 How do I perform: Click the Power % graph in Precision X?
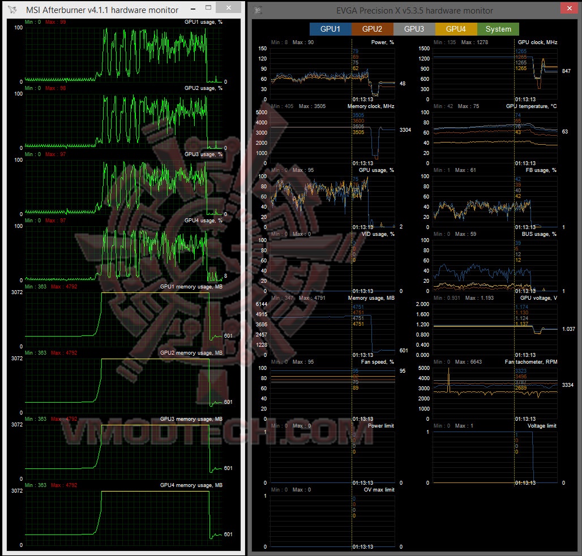click(333, 74)
